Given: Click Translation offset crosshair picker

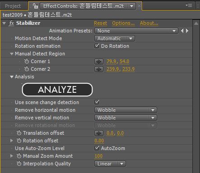Looking at the screenshot, I should (99, 133).
